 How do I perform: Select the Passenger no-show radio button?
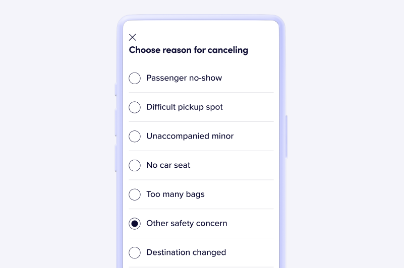pos(135,78)
